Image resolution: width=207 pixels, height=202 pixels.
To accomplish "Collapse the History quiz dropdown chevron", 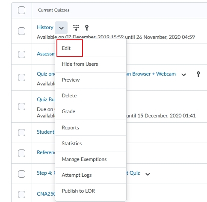I will pyautogui.click(x=61, y=28).
